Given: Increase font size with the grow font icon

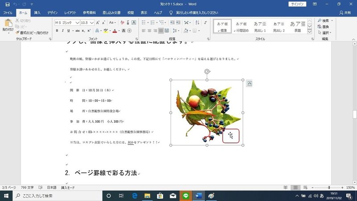Looking at the screenshot, I should (98, 23).
